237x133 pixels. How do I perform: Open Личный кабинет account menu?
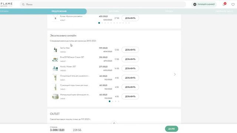point(204,4)
